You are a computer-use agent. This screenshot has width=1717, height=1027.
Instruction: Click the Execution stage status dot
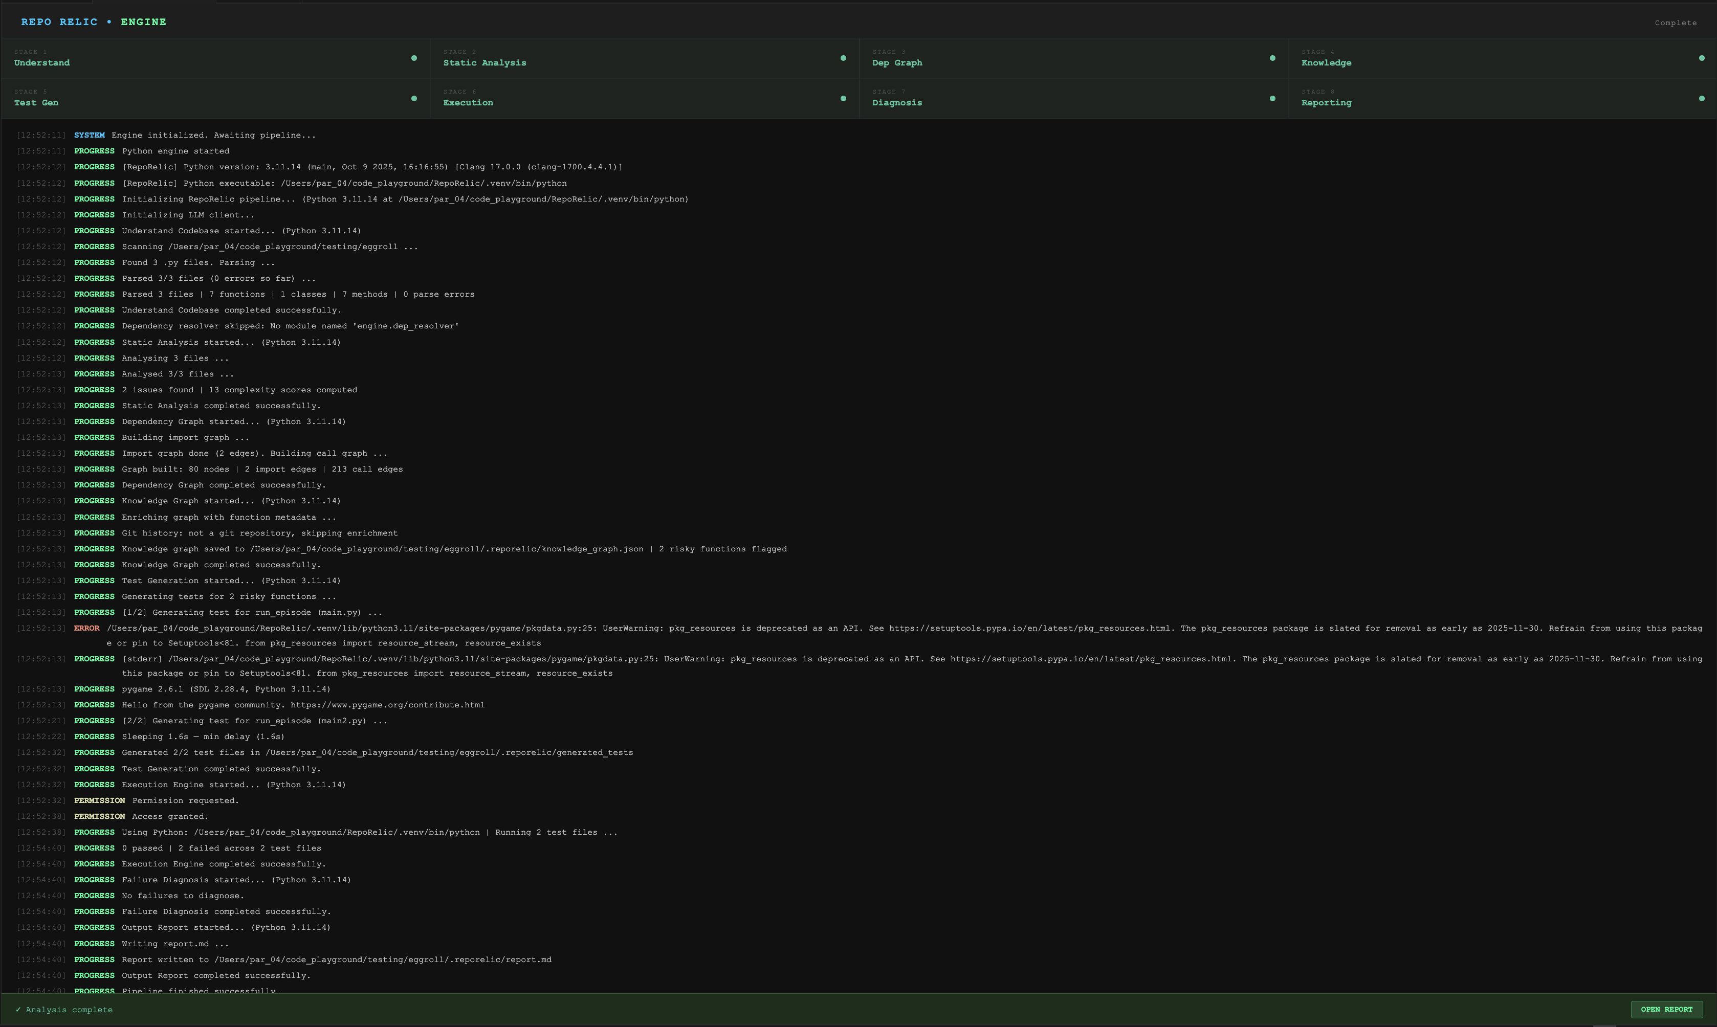pos(843,98)
